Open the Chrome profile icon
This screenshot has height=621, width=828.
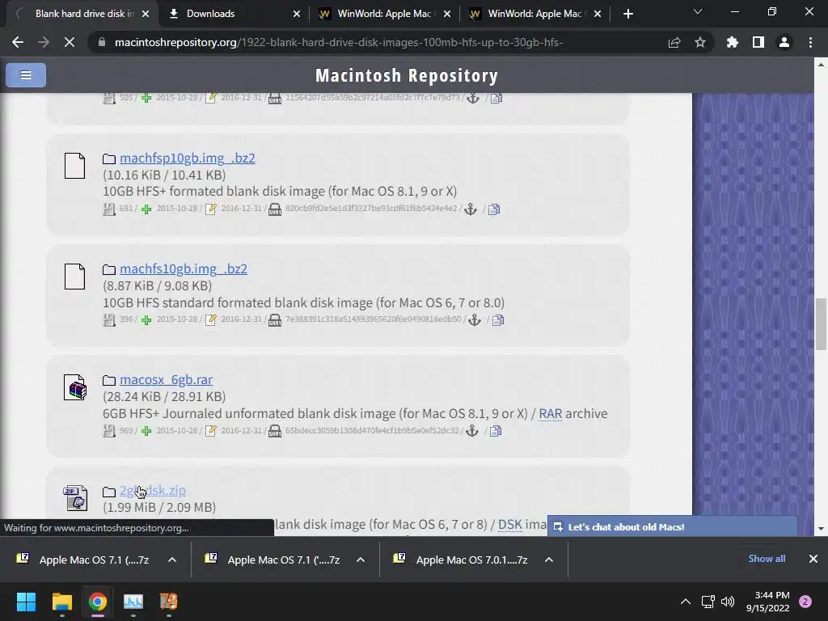click(784, 42)
